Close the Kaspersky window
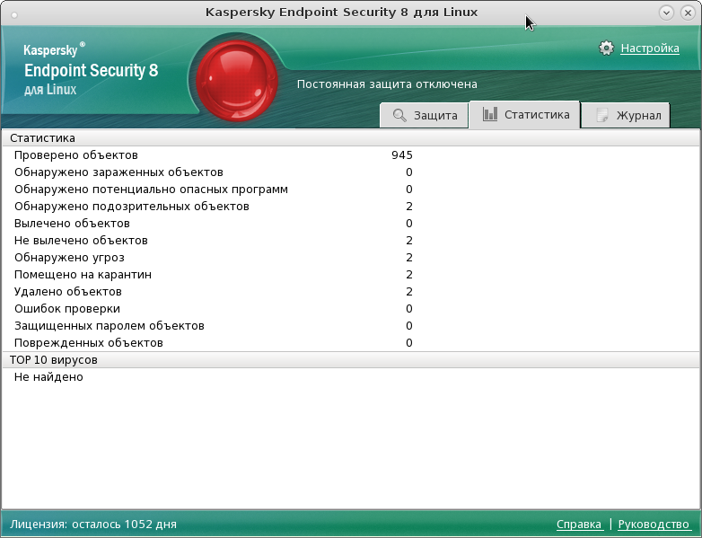702x538 pixels. pyautogui.click(x=688, y=13)
